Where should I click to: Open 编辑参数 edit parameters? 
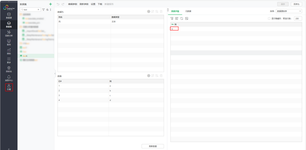click(x=73, y=4)
